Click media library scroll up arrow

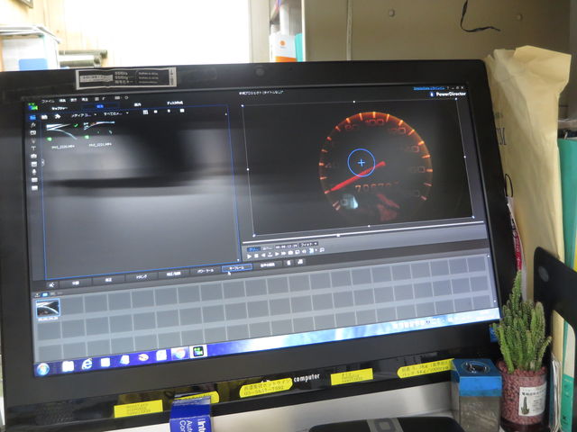(226, 114)
